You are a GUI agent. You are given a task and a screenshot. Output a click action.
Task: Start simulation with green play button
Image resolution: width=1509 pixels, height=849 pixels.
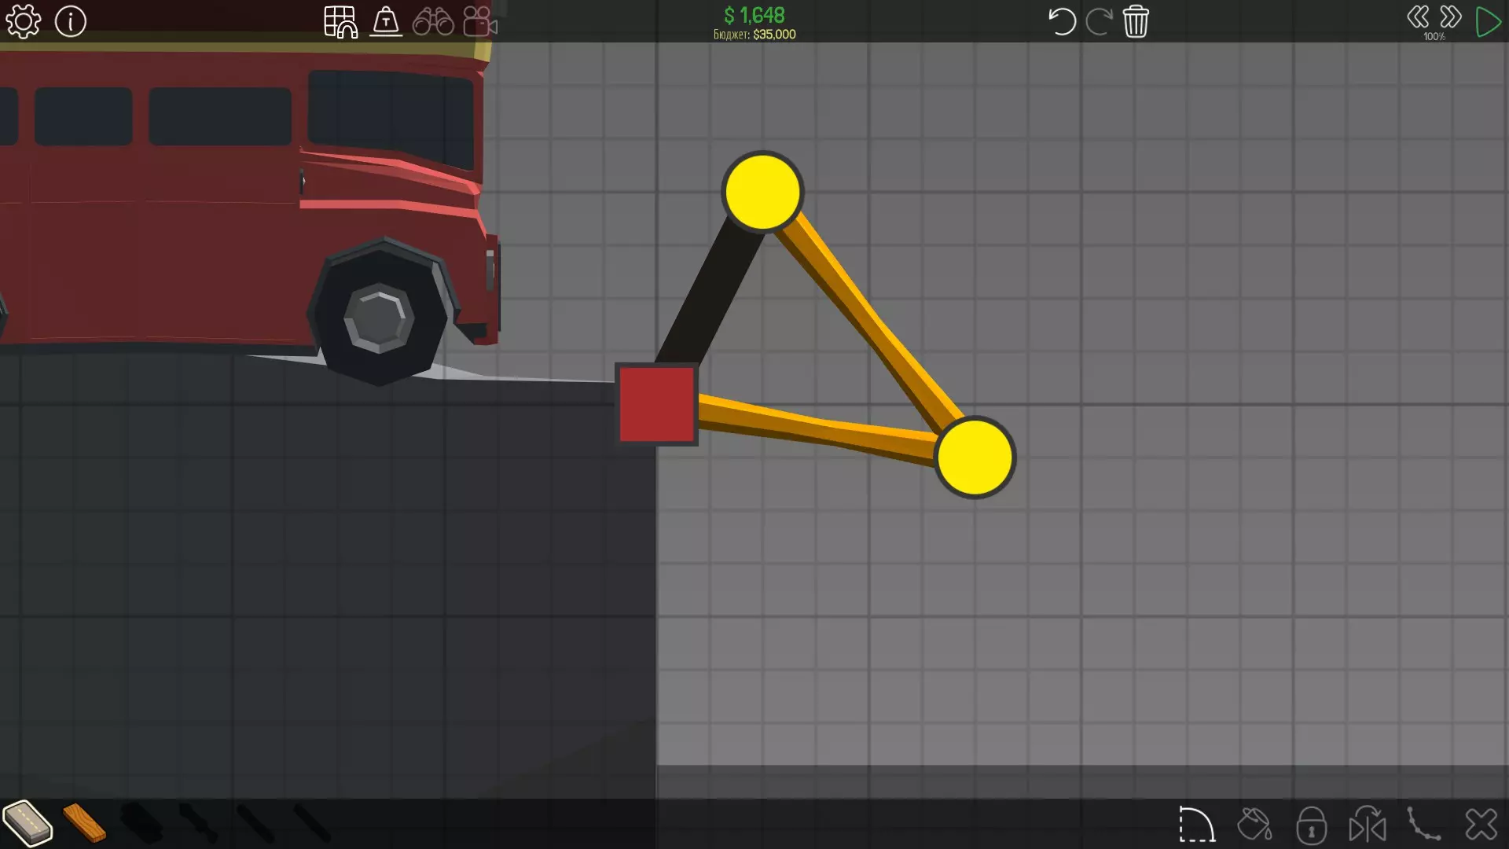point(1488,21)
